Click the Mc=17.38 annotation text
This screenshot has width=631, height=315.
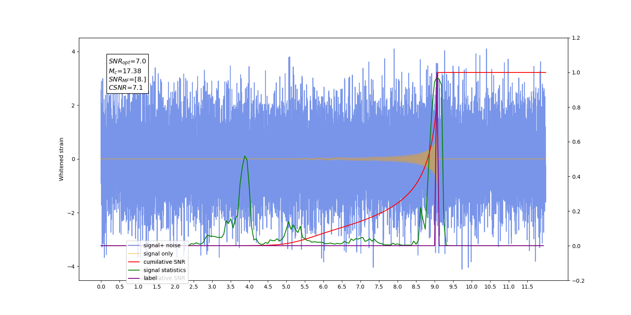(x=125, y=71)
